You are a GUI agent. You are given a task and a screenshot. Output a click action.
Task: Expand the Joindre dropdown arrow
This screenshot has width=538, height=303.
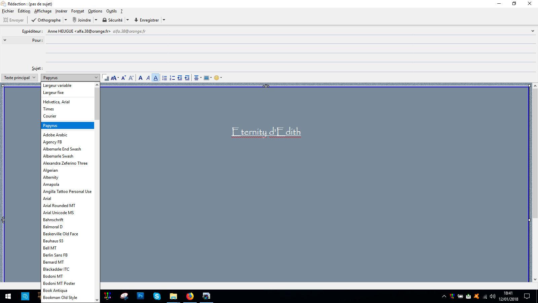96,20
